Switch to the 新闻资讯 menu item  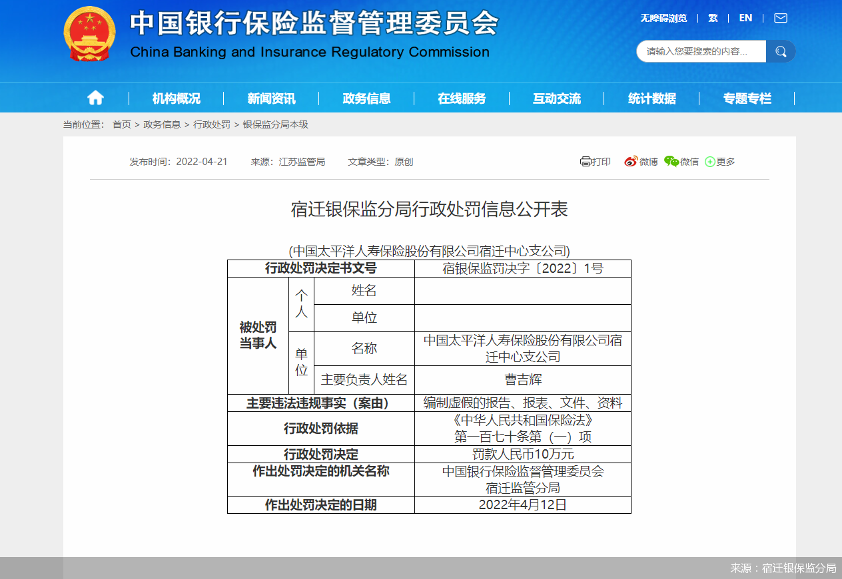271,98
